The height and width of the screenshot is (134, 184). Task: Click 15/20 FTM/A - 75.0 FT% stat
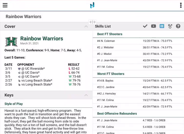click(157, 41)
